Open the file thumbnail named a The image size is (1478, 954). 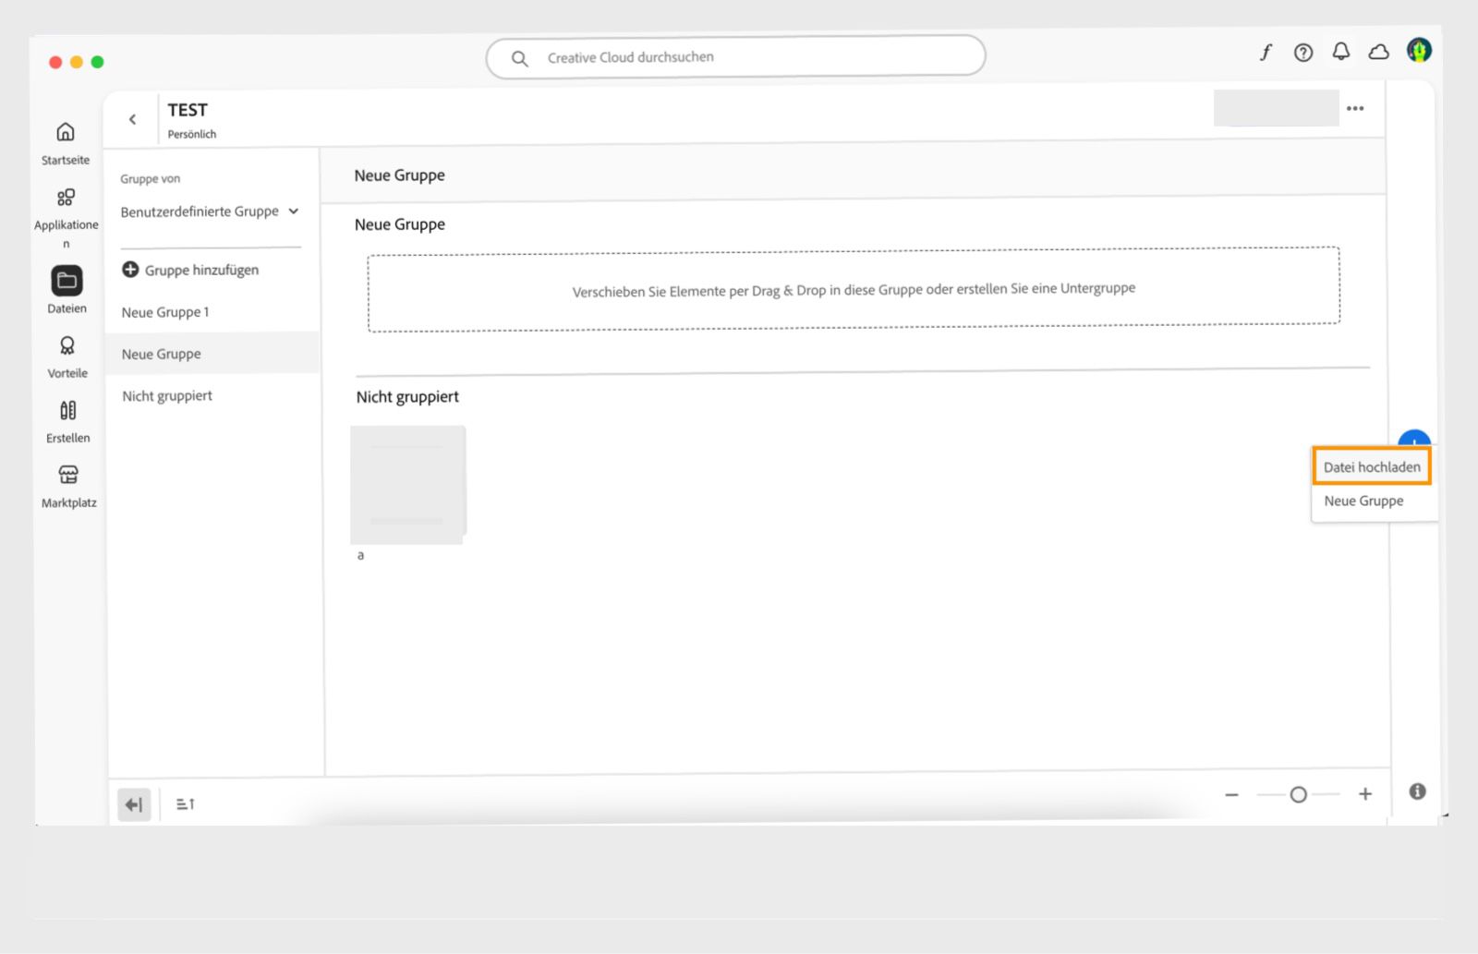tap(407, 484)
